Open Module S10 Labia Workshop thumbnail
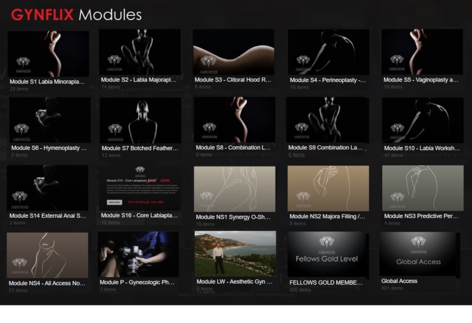This screenshot has height=323, width=472. point(422,120)
